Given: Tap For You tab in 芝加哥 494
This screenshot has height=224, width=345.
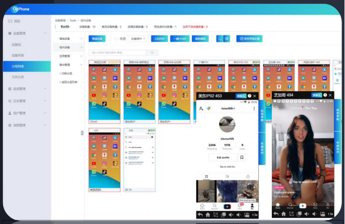Looking at the screenshot, I should pyautogui.click(x=311, y=108).
